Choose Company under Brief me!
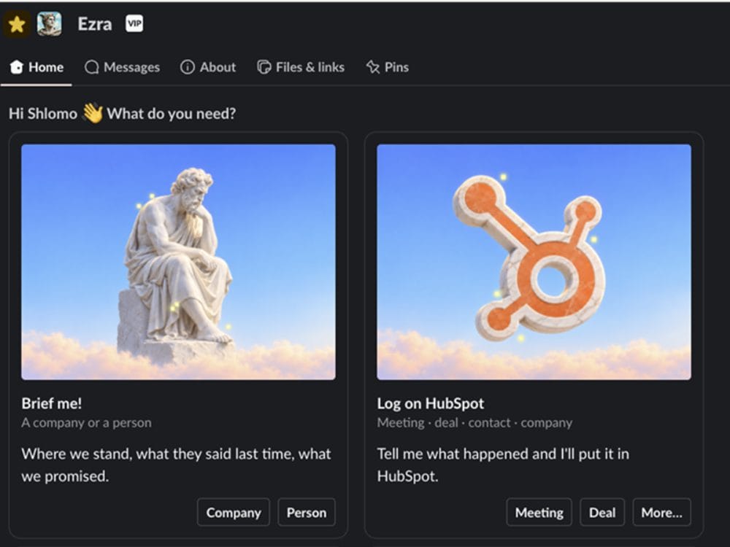The width and height of the screenshot is (730, 547). coord(234,512)
